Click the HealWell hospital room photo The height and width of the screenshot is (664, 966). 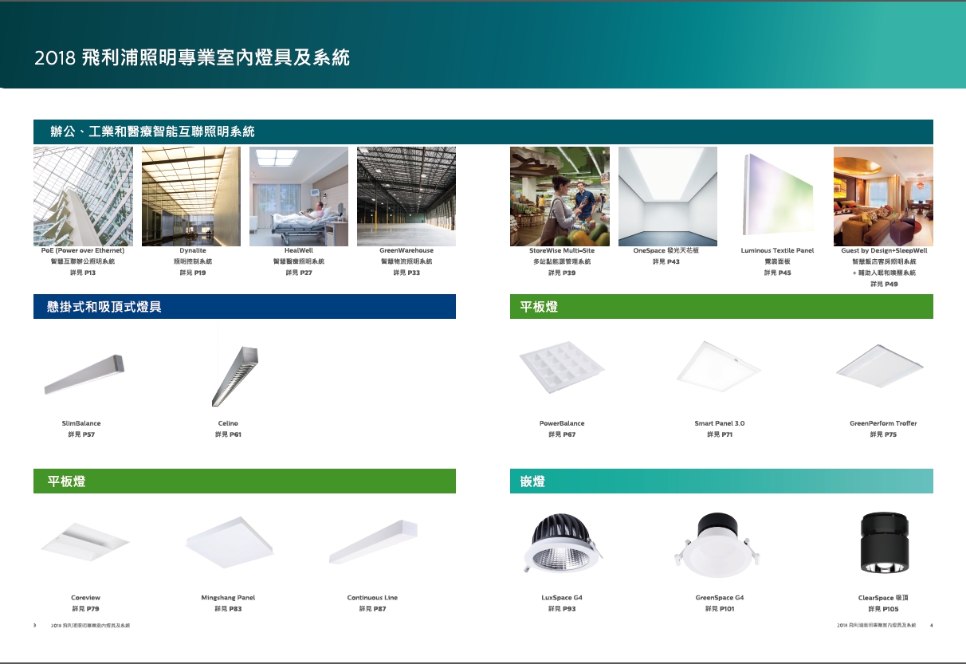coord(299,196)
